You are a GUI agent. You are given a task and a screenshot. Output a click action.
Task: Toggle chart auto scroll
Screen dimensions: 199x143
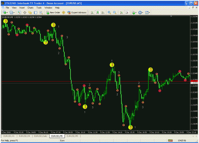click(121, 12)
